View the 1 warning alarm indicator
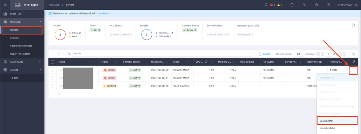This screenshot has height=134, width=361. coord(280,5)
